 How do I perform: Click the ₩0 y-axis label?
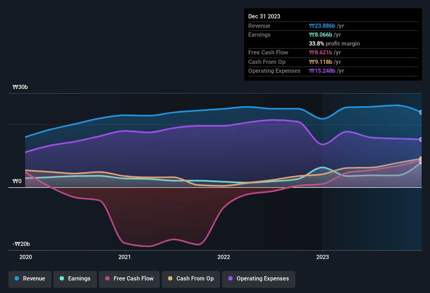pyautogui.click(x=17, y=181)
